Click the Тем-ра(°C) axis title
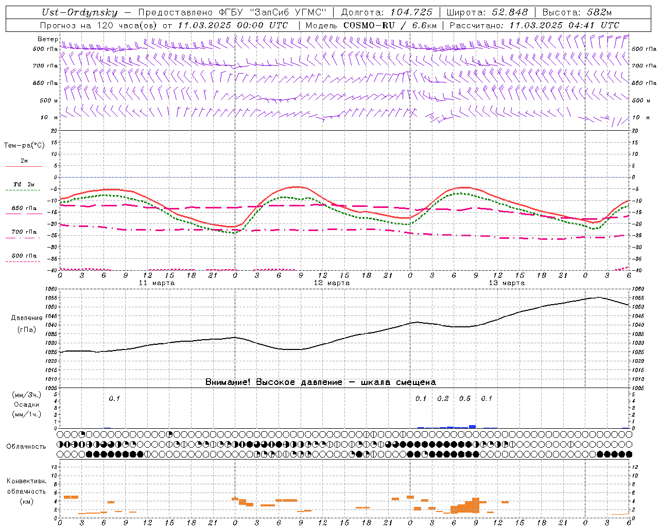The width and height of the screenshot is (659, 527). click(x=24, y=146)
